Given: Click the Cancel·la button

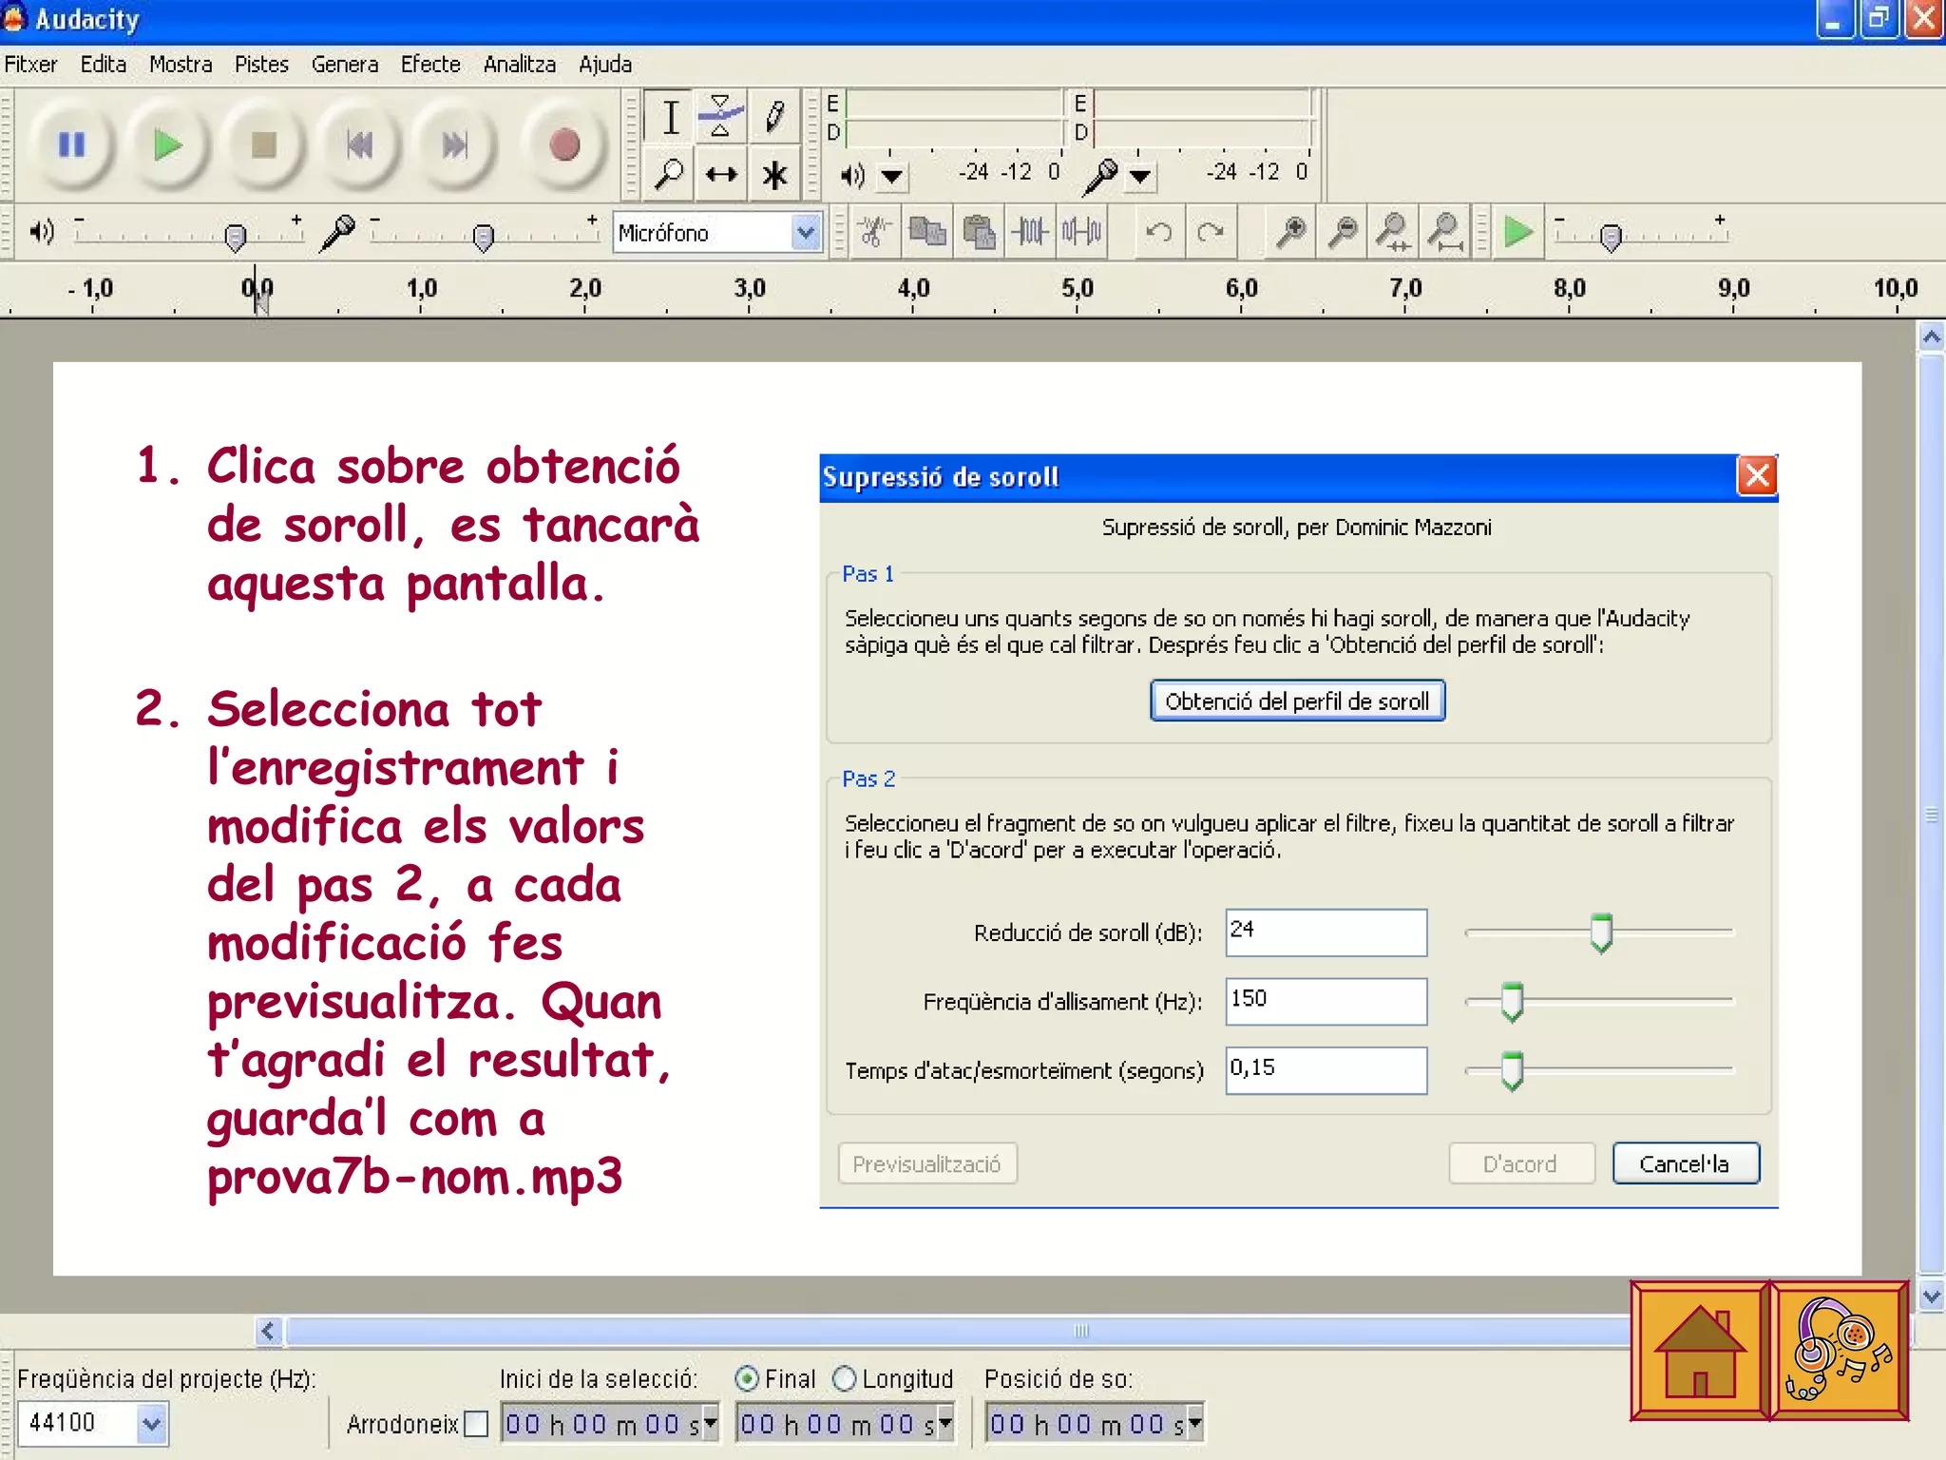Looking at the screenshot, I should click(x=1685, y=1163).
